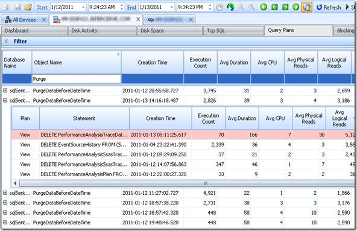Viewport: 357px width, 231px height.
Task: Click the gray clock icon
Action: [x=220, y=7]
